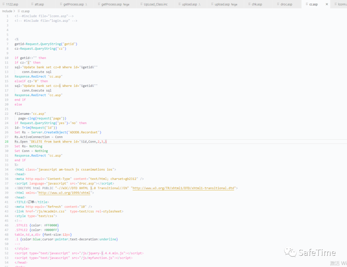The image size is (347, 267).
Task: Place cursor on lconn.asp include comment
Action: (44, 16)
